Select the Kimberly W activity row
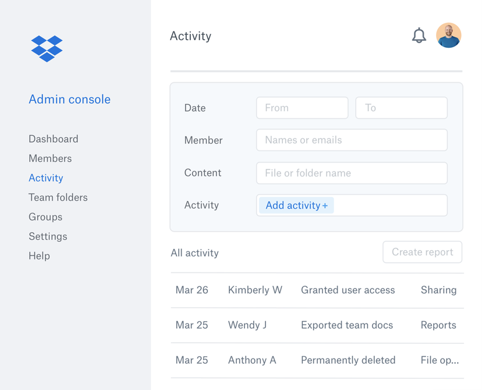This screenshot has width=482, height=390. (255, 290)
